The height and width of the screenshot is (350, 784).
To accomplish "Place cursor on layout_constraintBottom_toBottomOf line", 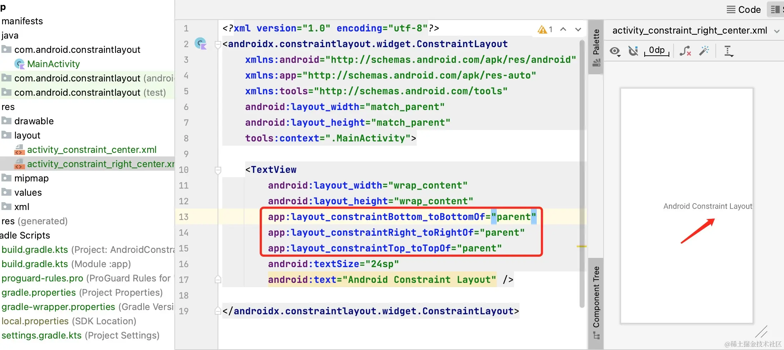I will coord(402,217).
